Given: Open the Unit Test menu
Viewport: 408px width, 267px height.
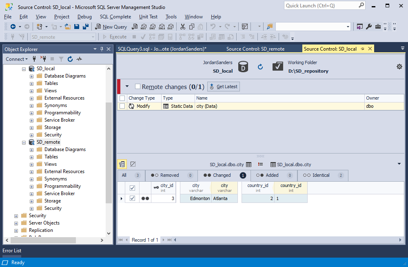Looking at the screenshot, I should pyautogui.click(x=148, y=17).
